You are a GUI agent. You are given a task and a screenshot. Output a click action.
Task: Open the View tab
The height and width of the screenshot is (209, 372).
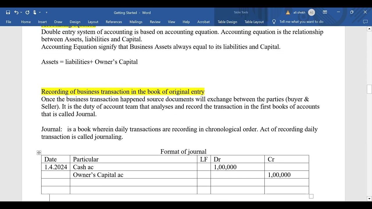pos(171,22)
